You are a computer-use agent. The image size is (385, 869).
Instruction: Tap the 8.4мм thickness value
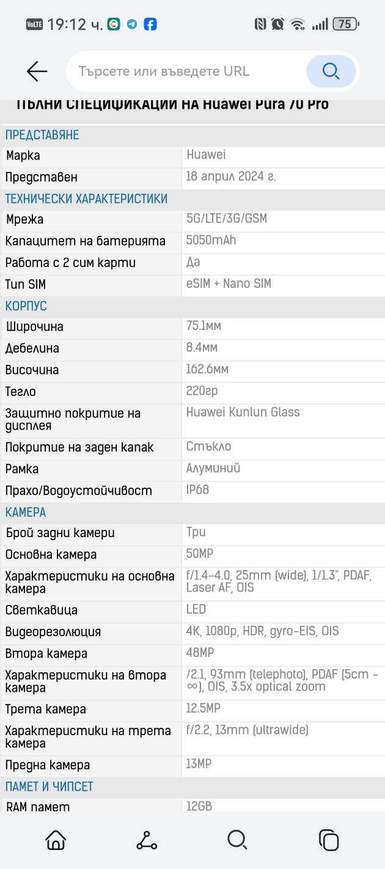[202, 348]
